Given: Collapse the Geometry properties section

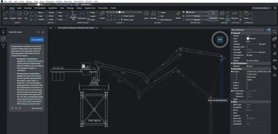Looking at the screenshot, I should pyautogui.click(x=232, y=69).
